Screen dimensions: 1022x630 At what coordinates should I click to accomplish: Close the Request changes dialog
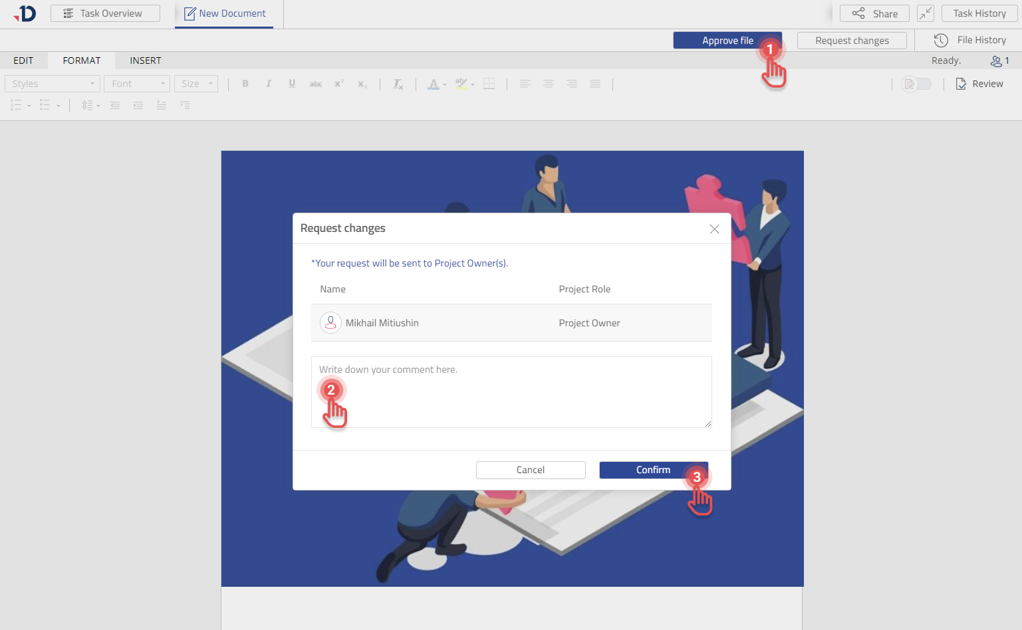[x=714, y=229]
